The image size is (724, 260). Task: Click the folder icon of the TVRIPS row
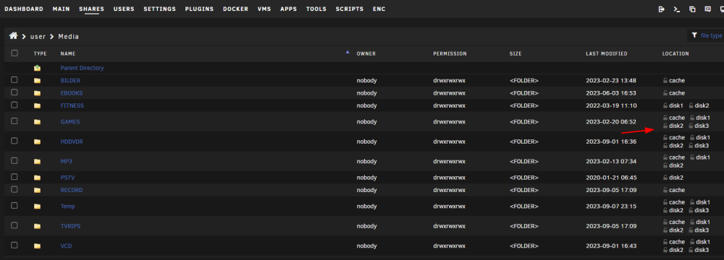coord(38,226)
